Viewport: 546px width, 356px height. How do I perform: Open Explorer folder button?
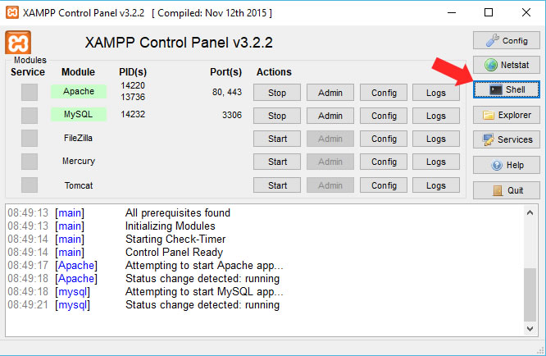coord(507,115)
